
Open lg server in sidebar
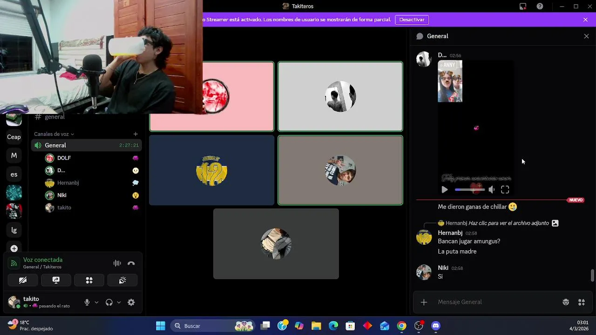[14, 230]
